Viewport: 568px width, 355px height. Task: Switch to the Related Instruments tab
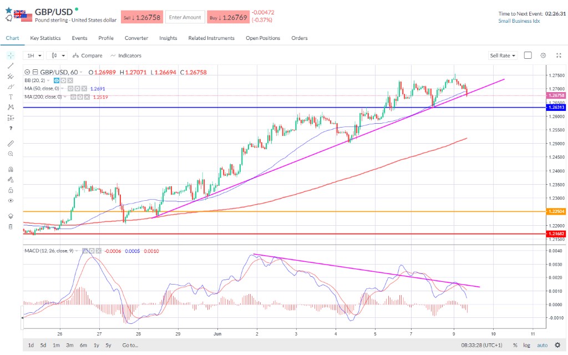[x=211, y=38]
